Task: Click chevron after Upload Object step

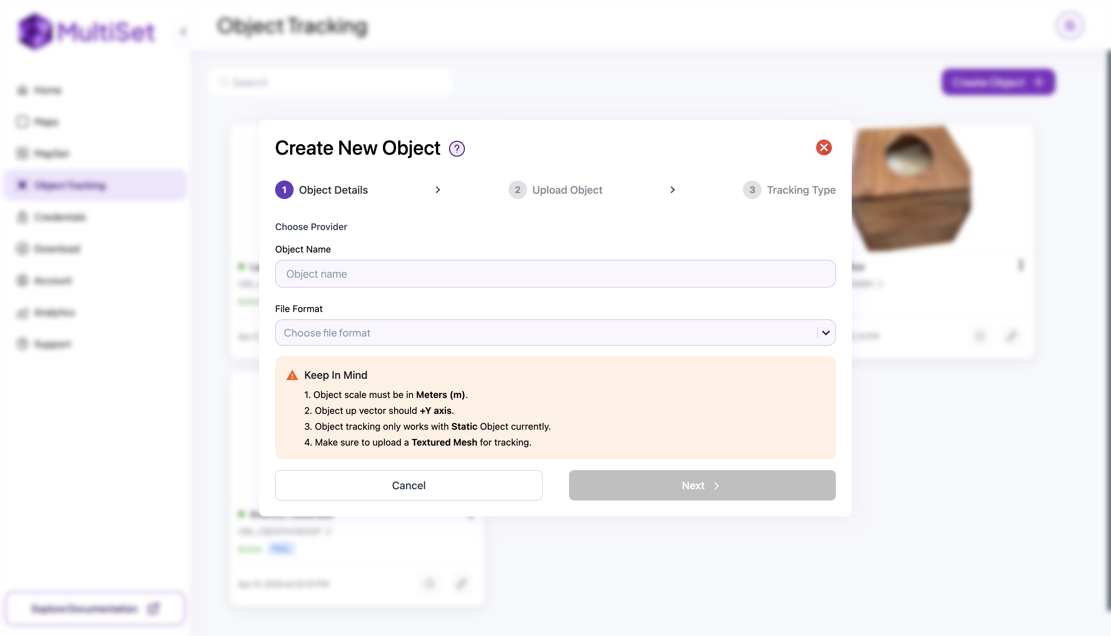Action: pyautogui.click(x=672, y=190)
